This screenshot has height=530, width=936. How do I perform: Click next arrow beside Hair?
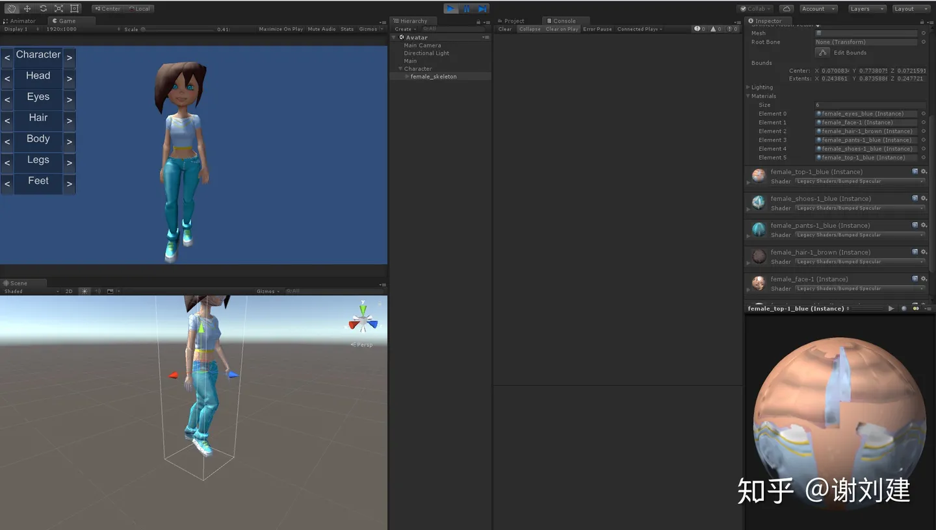point(69,121)
